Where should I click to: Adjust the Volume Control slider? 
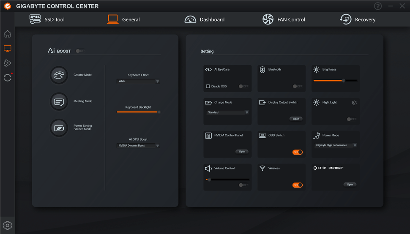pyautogui.click(x=227, y=180)
